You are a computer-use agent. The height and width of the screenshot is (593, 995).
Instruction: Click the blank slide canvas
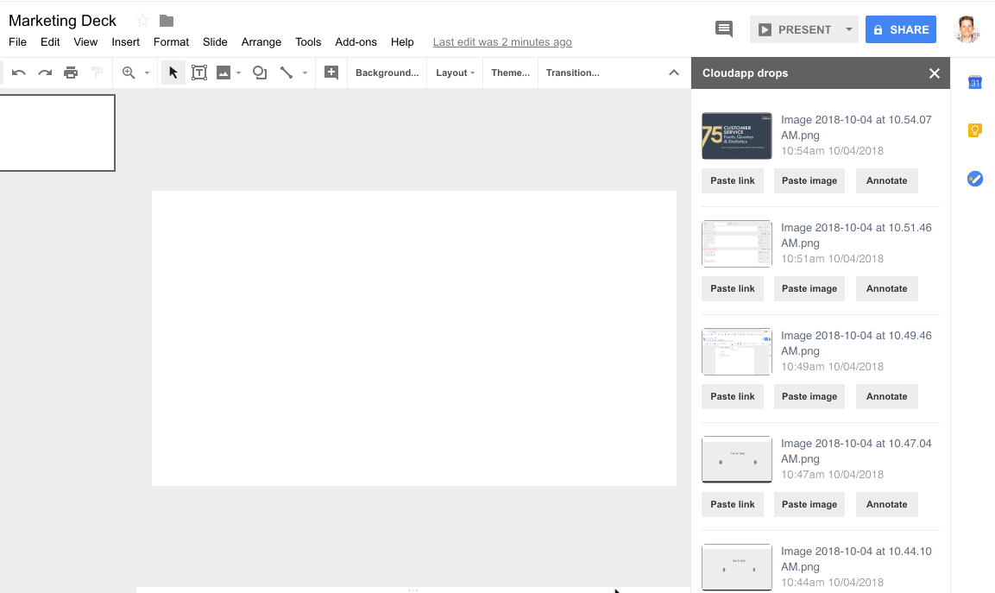[413, 338]
